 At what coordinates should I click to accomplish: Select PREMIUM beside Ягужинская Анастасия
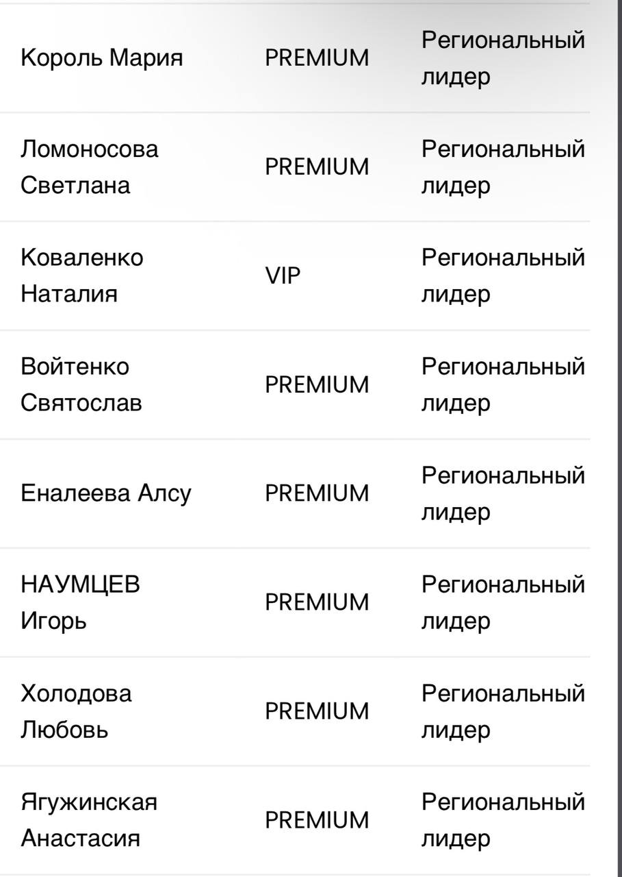[317, 820]
